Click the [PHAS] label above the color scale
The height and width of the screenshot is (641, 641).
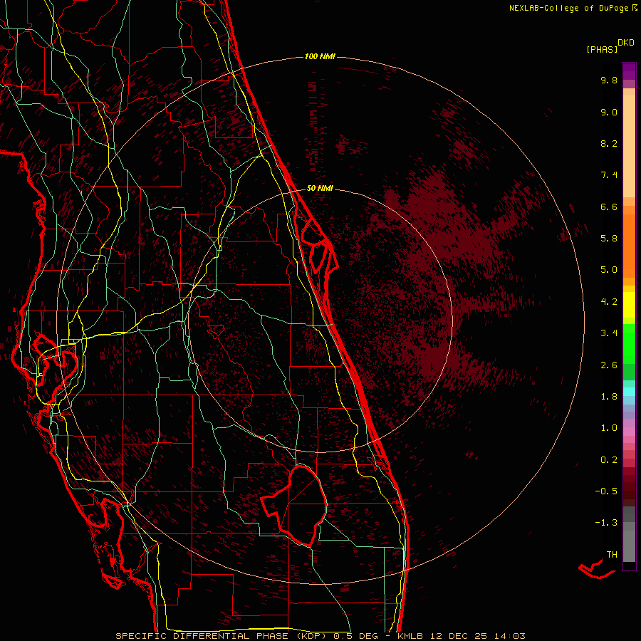(x=602, y=49)
